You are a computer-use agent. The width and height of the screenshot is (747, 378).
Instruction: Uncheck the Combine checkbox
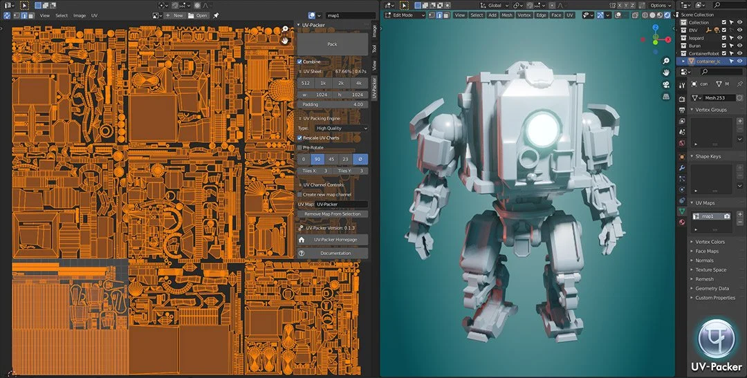click(300, 62)
